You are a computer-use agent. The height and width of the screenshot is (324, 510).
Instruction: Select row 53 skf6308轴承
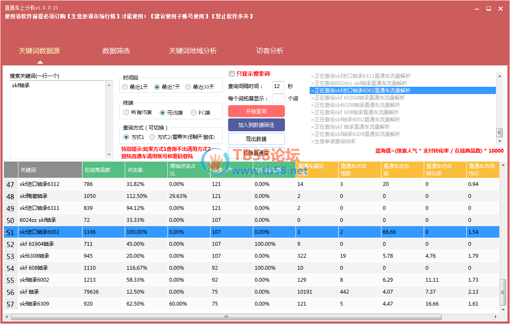coord(252,256)
